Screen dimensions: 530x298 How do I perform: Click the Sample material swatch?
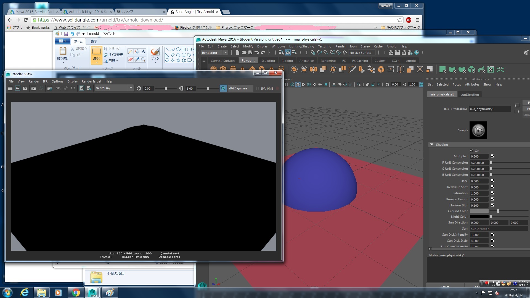pos(478,130)
